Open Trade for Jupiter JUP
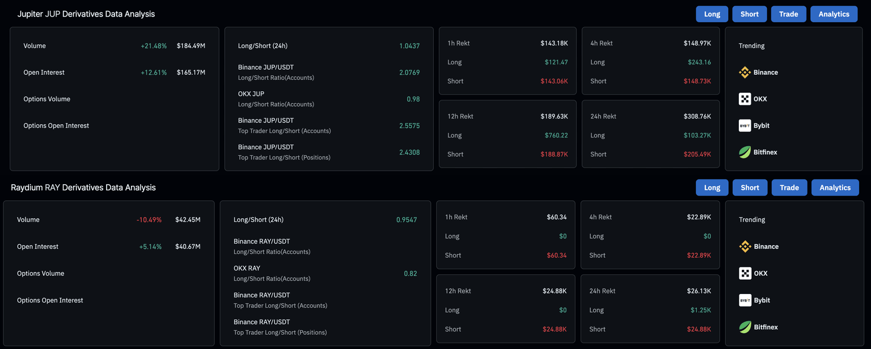Viewport: 871px width, 349px height. 788,14
